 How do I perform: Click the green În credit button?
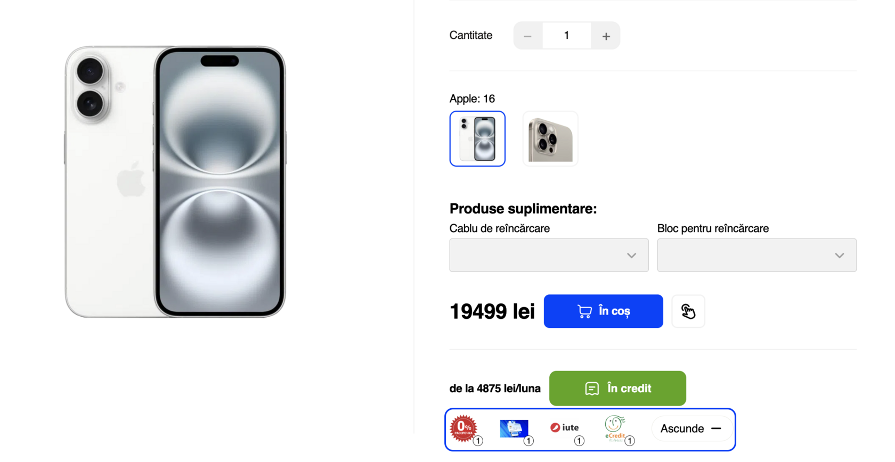click(617, 389)
